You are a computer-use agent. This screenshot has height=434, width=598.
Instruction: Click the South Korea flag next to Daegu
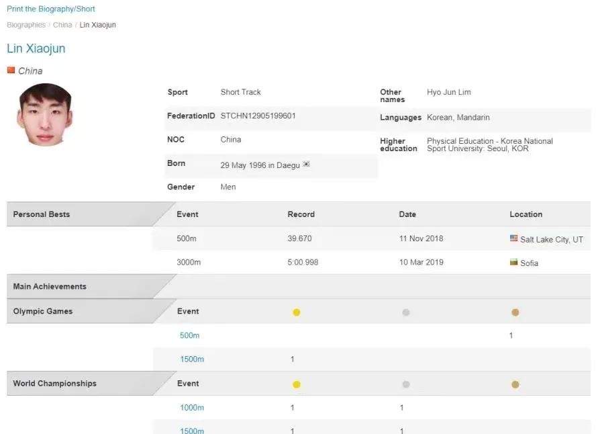pyautogui.click(x=306, y=164)
